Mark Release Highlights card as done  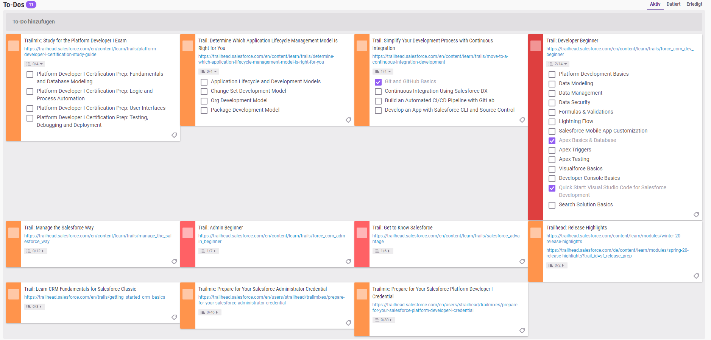tap(536, 233)
